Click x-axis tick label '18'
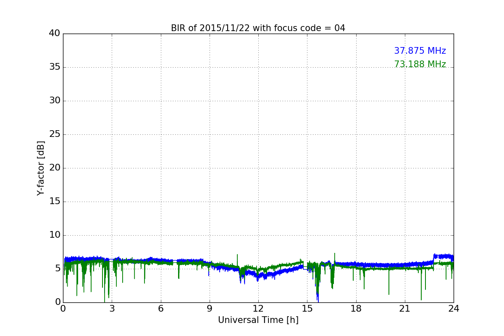This screenshot has height=336, width=504. (356, 309)
